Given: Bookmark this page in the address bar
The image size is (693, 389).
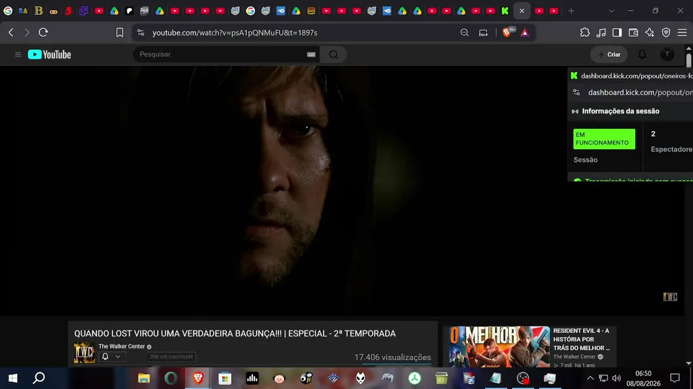Looking at the screenshot, I should pyautogui.click(x=120, y=32).
